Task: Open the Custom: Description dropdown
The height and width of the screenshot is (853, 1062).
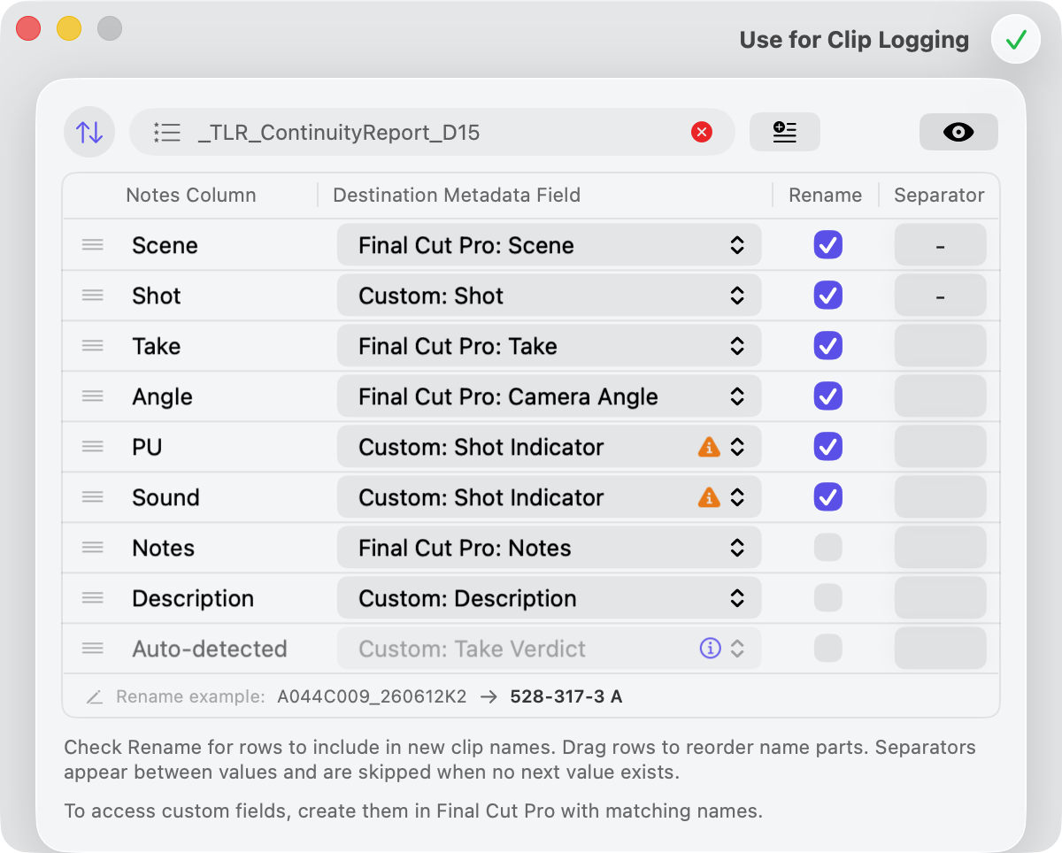Action: pyautogui.click(x=549, y=598)
